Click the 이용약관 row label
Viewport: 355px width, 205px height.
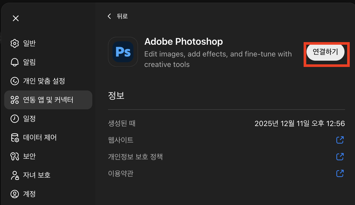click(121, 173)
